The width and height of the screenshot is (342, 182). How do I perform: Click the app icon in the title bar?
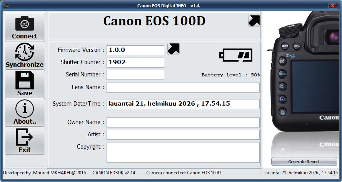click(6, 6)
